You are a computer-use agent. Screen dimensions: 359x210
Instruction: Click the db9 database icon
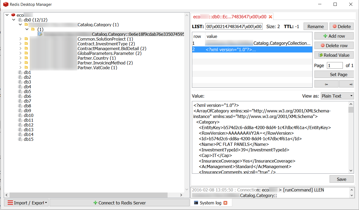tap(20, 111)
